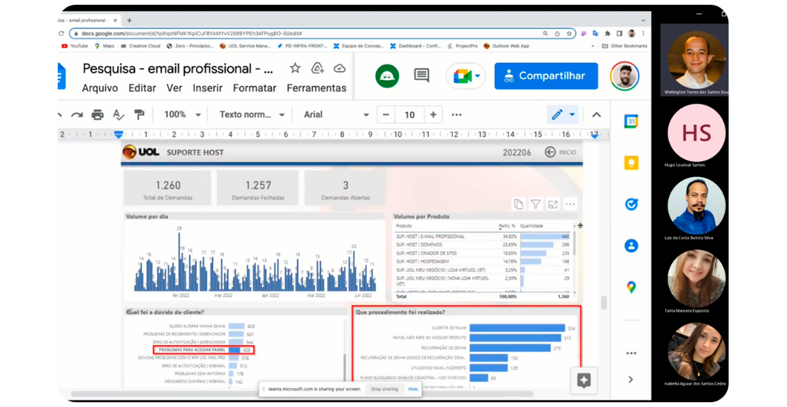Open Google Keep lightbulb icon

coord(632,163)
